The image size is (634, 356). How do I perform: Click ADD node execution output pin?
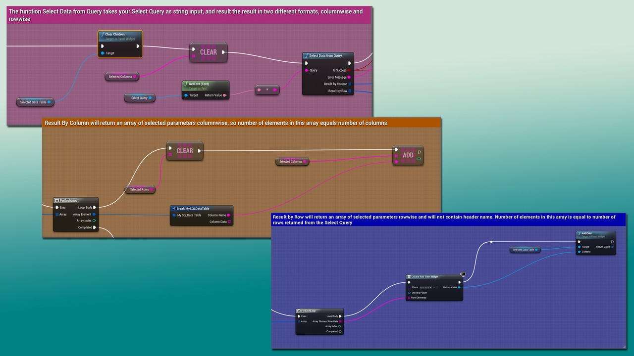click(x=420, y=152)
